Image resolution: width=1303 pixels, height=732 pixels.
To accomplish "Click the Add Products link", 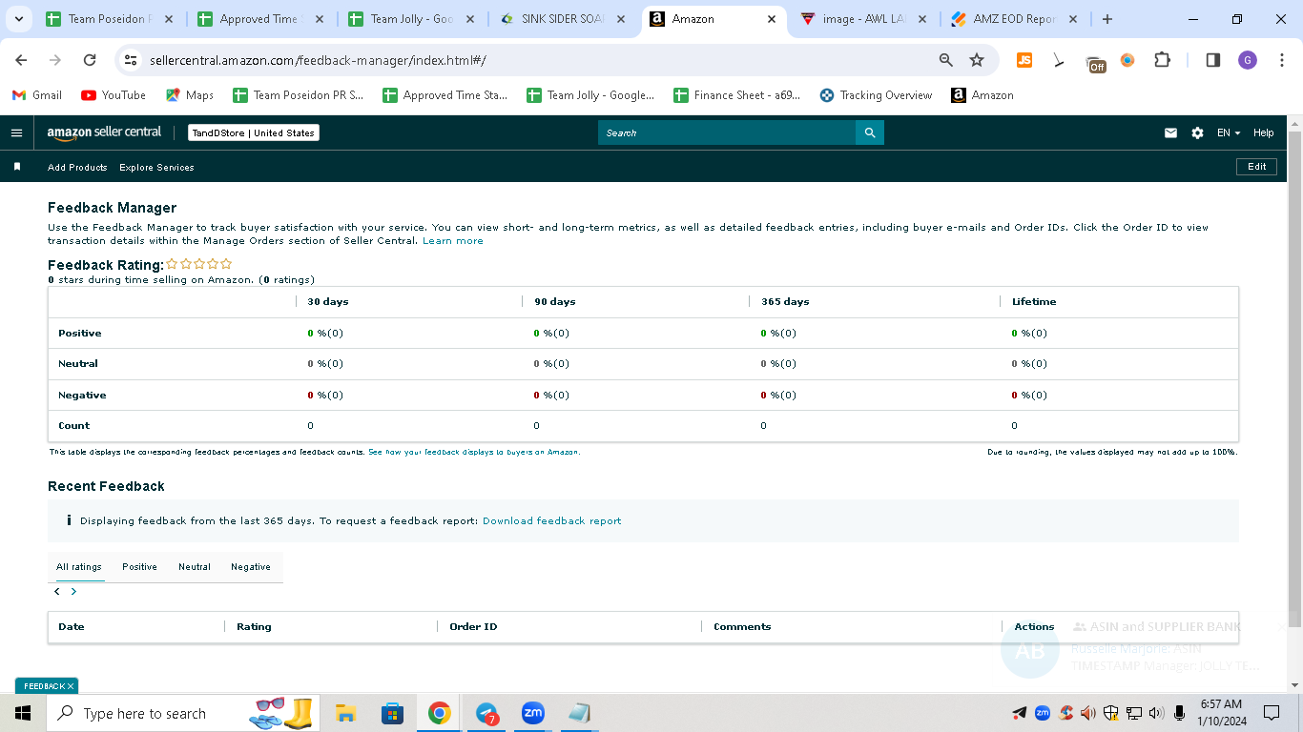I will (x=77, y=167).
